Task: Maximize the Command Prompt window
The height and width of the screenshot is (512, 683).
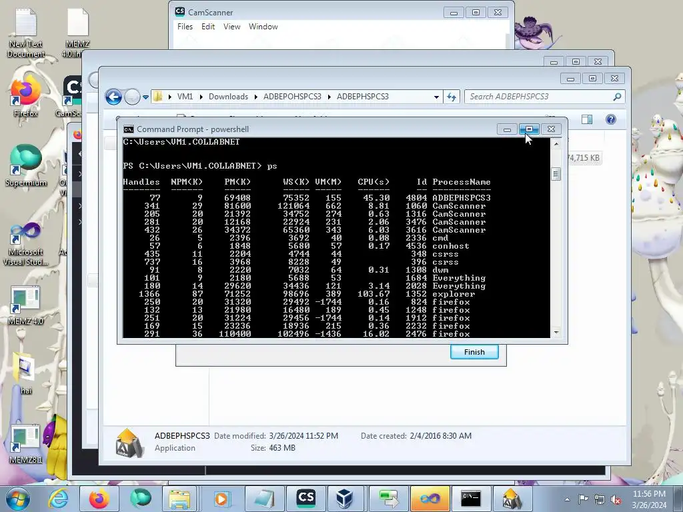Action: tap(529, 129)
